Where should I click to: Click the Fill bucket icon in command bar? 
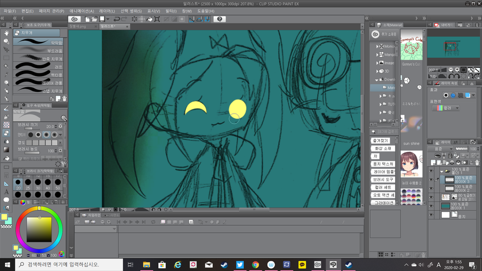pyautogui.click(x=149, y=19)
